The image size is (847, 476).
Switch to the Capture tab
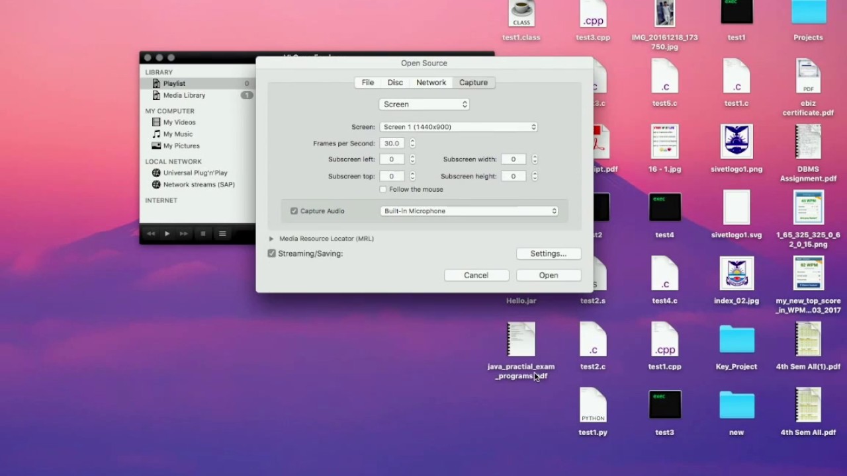[x=473, y=83]
